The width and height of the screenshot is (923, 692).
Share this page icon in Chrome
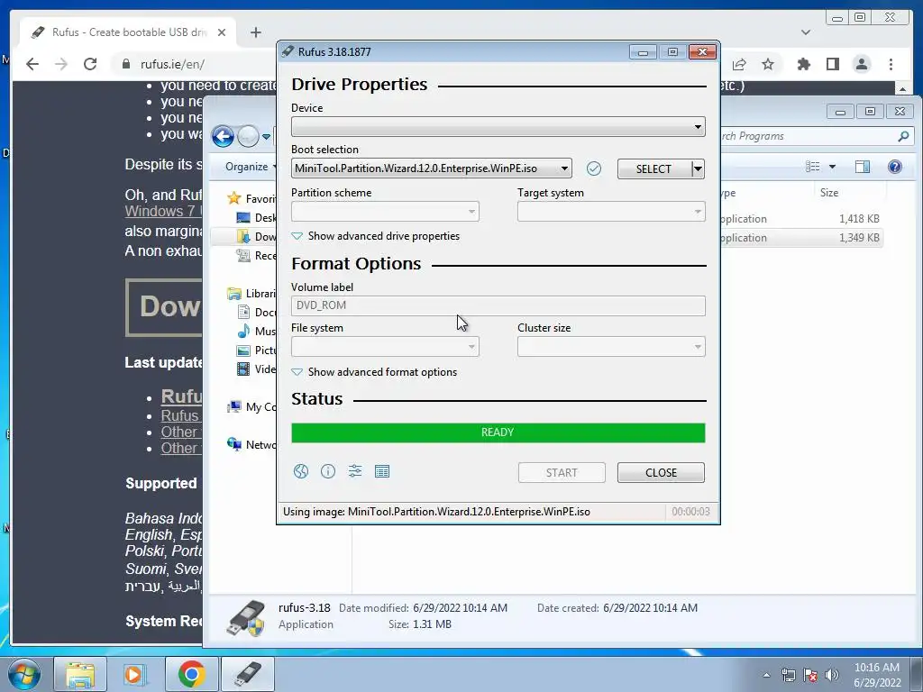coord(739,64)
